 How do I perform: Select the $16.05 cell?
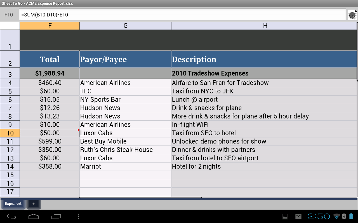(x=50, y=100)
